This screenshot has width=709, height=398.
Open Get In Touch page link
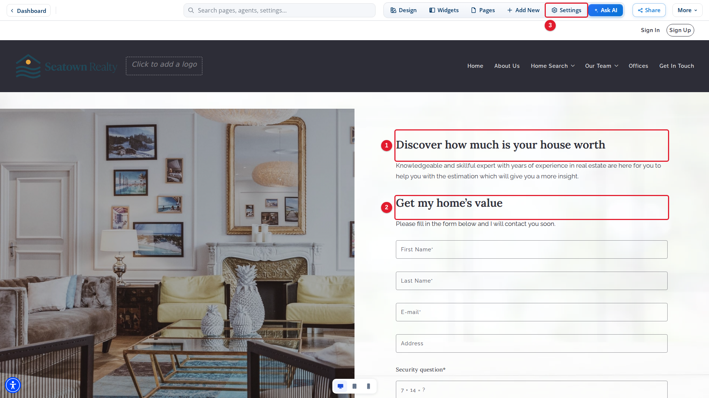click(x=677, y=66)
